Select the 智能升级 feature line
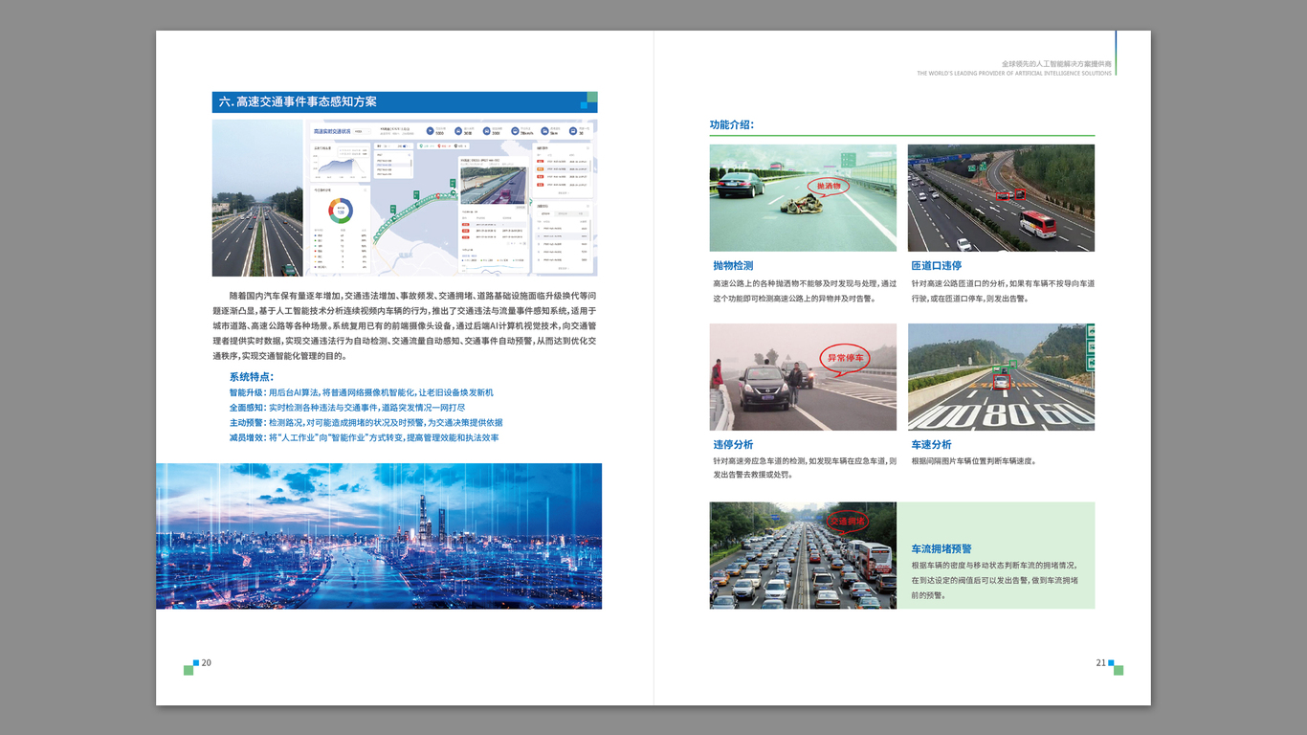The height and width of the screenshot is (735, 1307). point(362,392)
